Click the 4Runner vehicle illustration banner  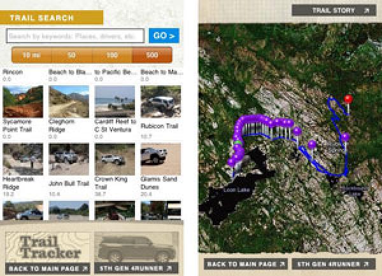(136, 247)
